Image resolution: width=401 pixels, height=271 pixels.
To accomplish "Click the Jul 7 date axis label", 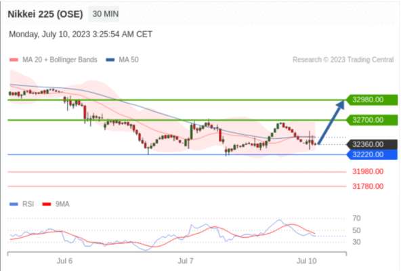I will point(186,261).
